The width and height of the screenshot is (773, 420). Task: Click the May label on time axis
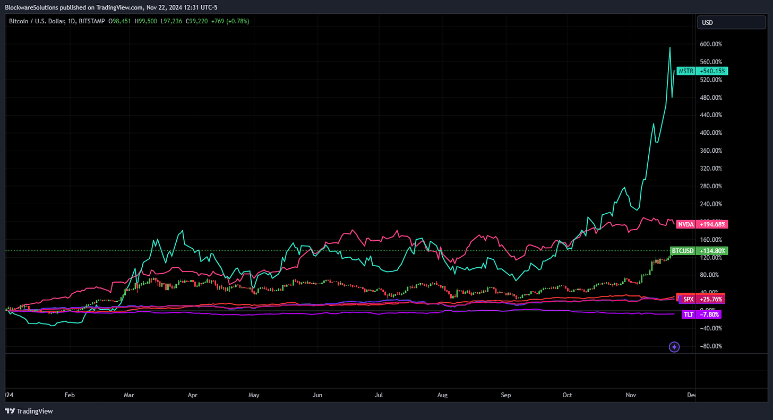pos(254,395)
